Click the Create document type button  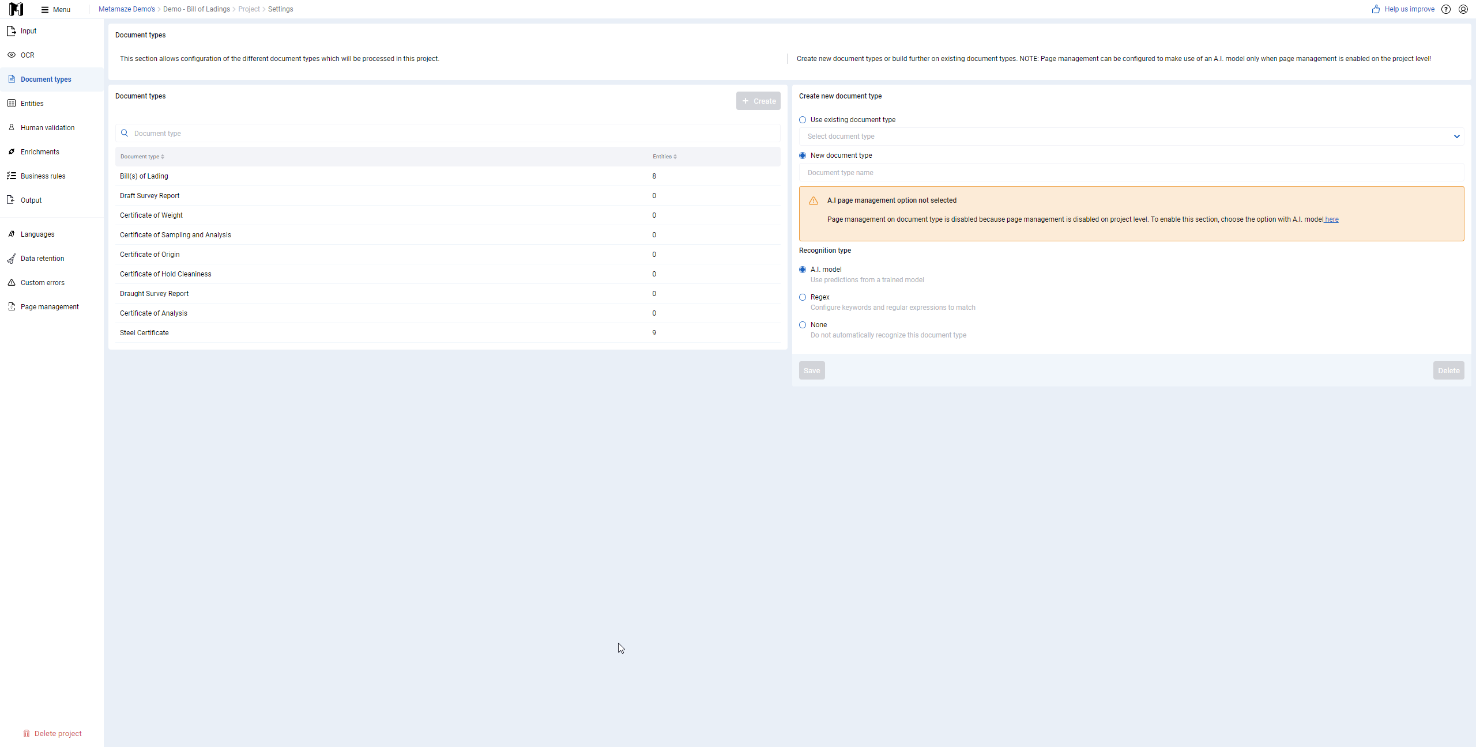(x=758, y=101)
